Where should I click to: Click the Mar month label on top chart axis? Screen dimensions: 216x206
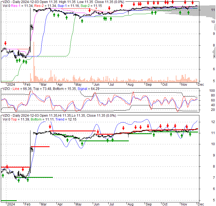coord(44,84)
